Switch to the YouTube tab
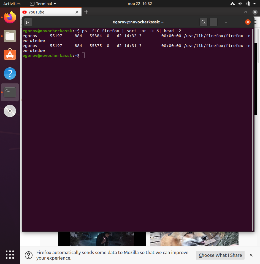This screenshot has width=260, height=264. (47, 12)
